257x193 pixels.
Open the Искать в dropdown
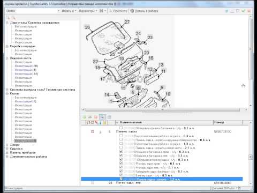pos(69,11)
